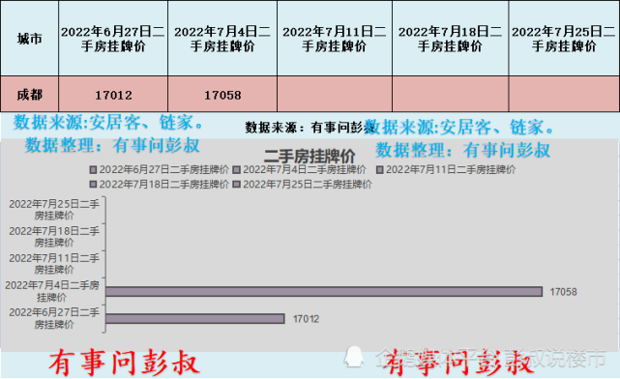Click the 成都 city cell
This screenshot has width=620, height=379.
[x=30, y=94]
